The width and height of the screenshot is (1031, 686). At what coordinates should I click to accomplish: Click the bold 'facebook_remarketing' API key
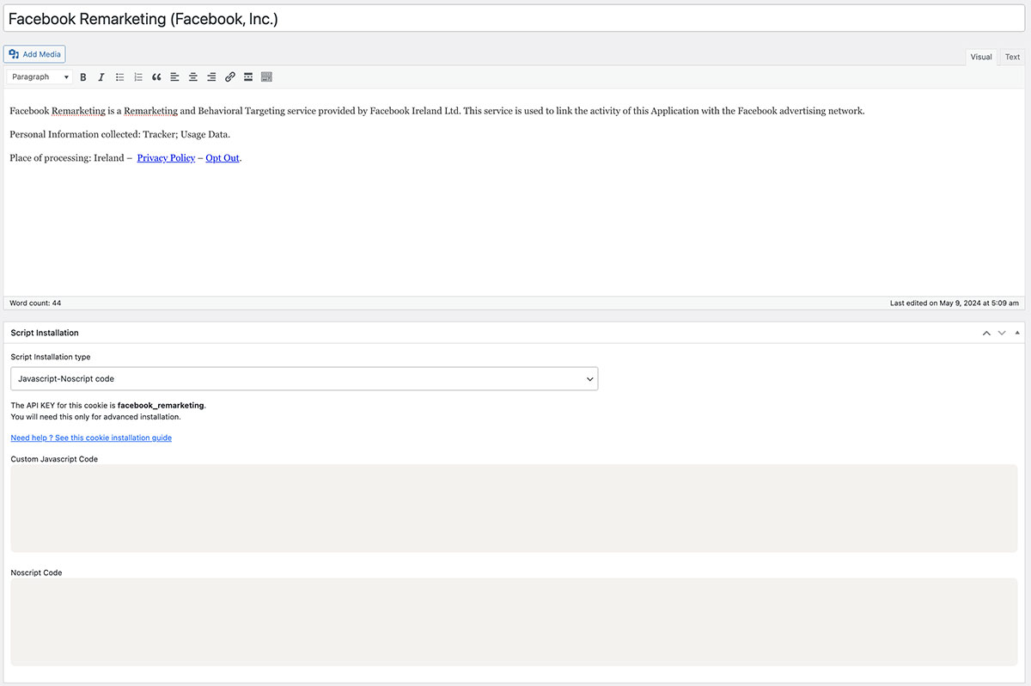tap(161, 405)
